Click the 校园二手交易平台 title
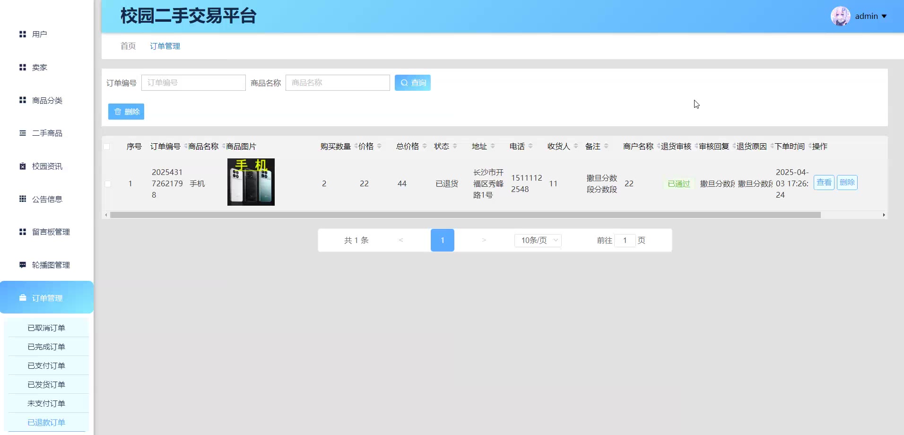This screenshot has width=904, height=435. pyautogui.click(x=188, y=16)
